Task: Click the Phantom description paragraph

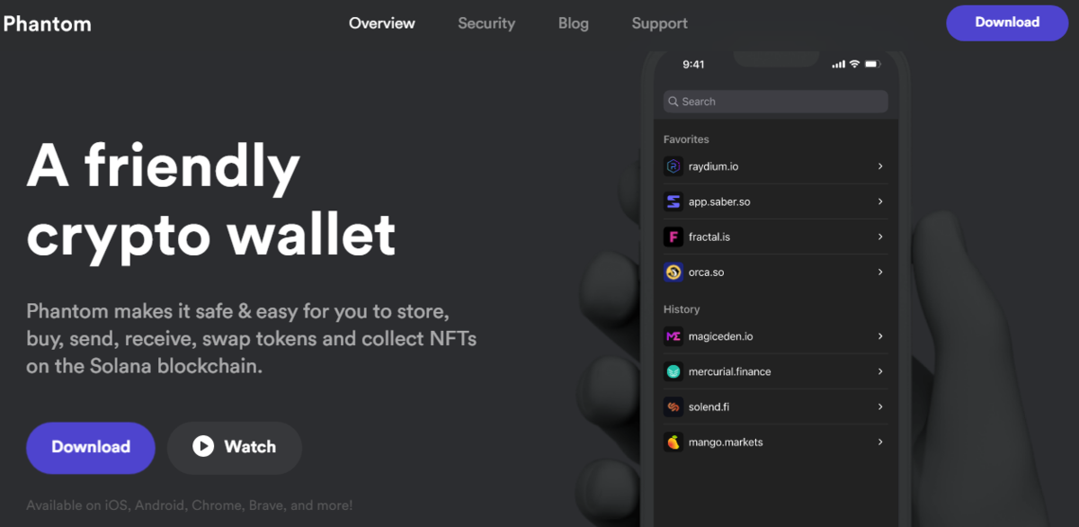Action: [252, 339]
